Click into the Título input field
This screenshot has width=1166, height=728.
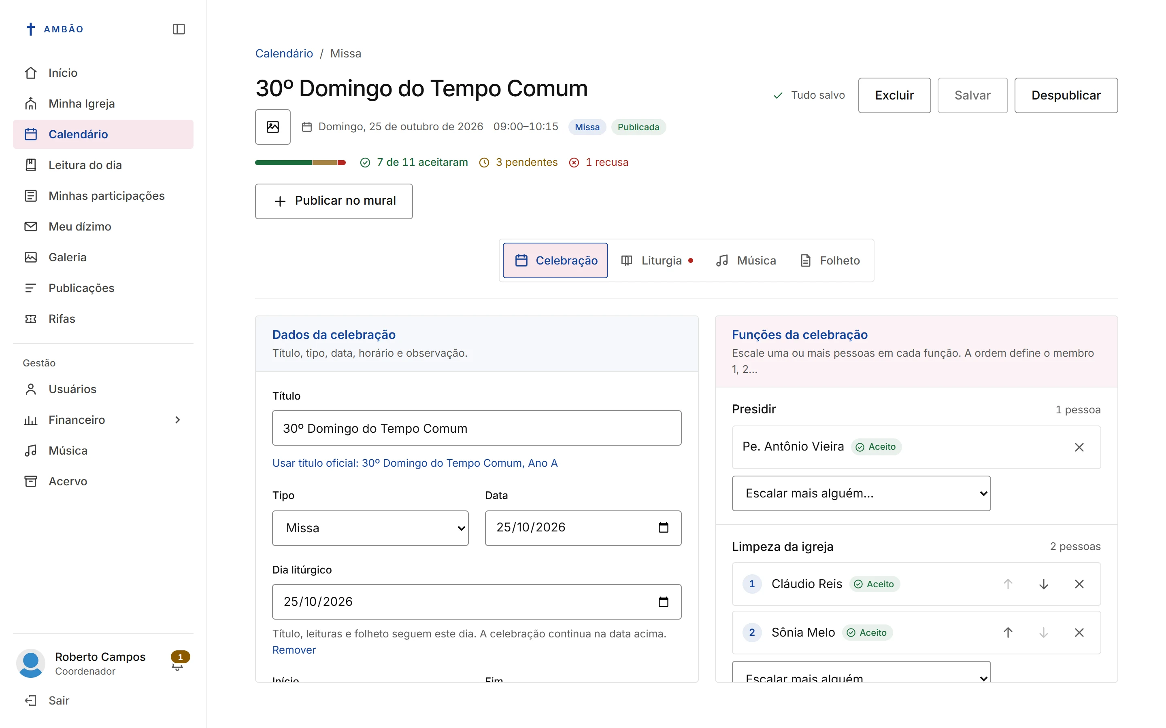point(477,428)
